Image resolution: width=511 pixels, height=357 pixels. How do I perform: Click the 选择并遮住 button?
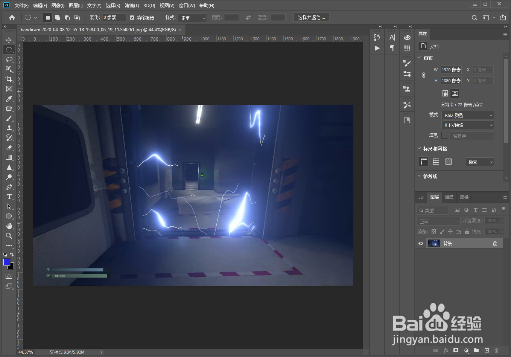312,17
